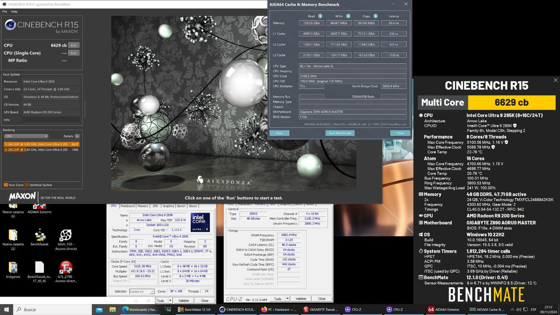Run the CPU (Single Core) test

(x=73, y=53)
